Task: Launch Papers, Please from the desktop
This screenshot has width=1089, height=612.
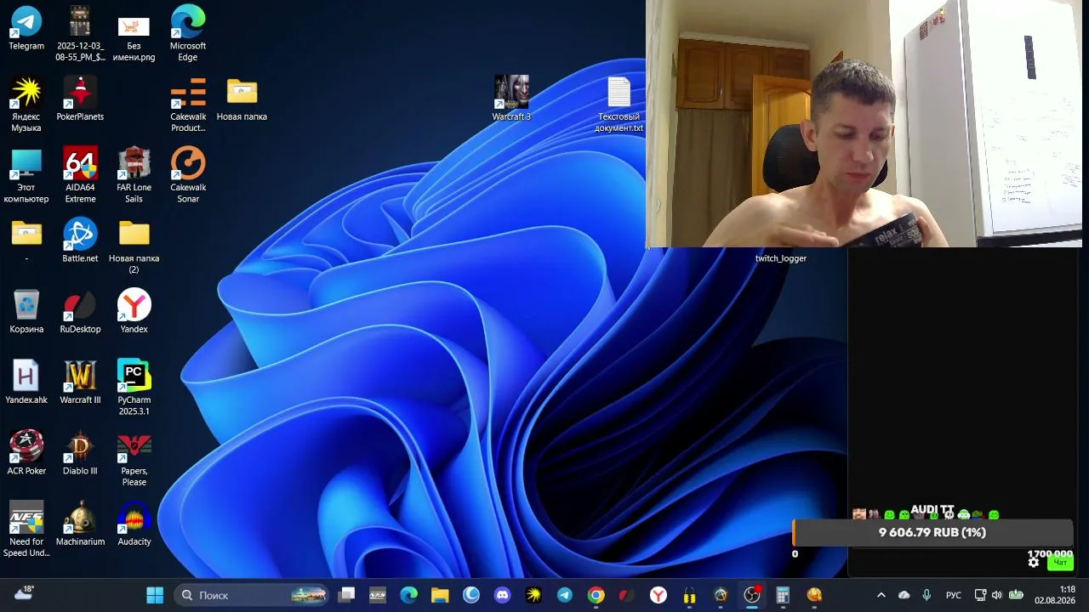Action: [x=134, y=459]
